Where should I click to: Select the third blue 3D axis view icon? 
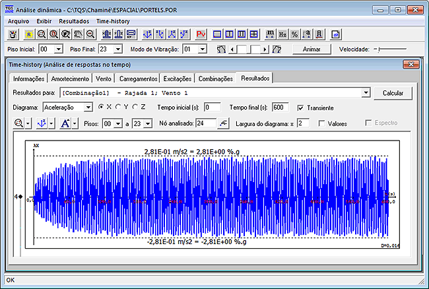pyautogui.click(x=172, y=34)
